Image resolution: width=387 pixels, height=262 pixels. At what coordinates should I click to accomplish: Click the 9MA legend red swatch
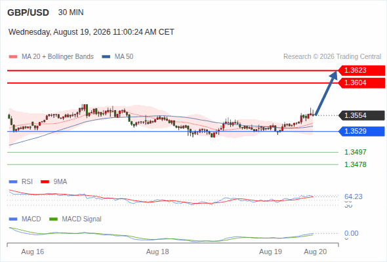(45, 182)
